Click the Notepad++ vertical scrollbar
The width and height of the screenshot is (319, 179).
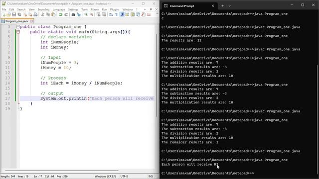157,75
